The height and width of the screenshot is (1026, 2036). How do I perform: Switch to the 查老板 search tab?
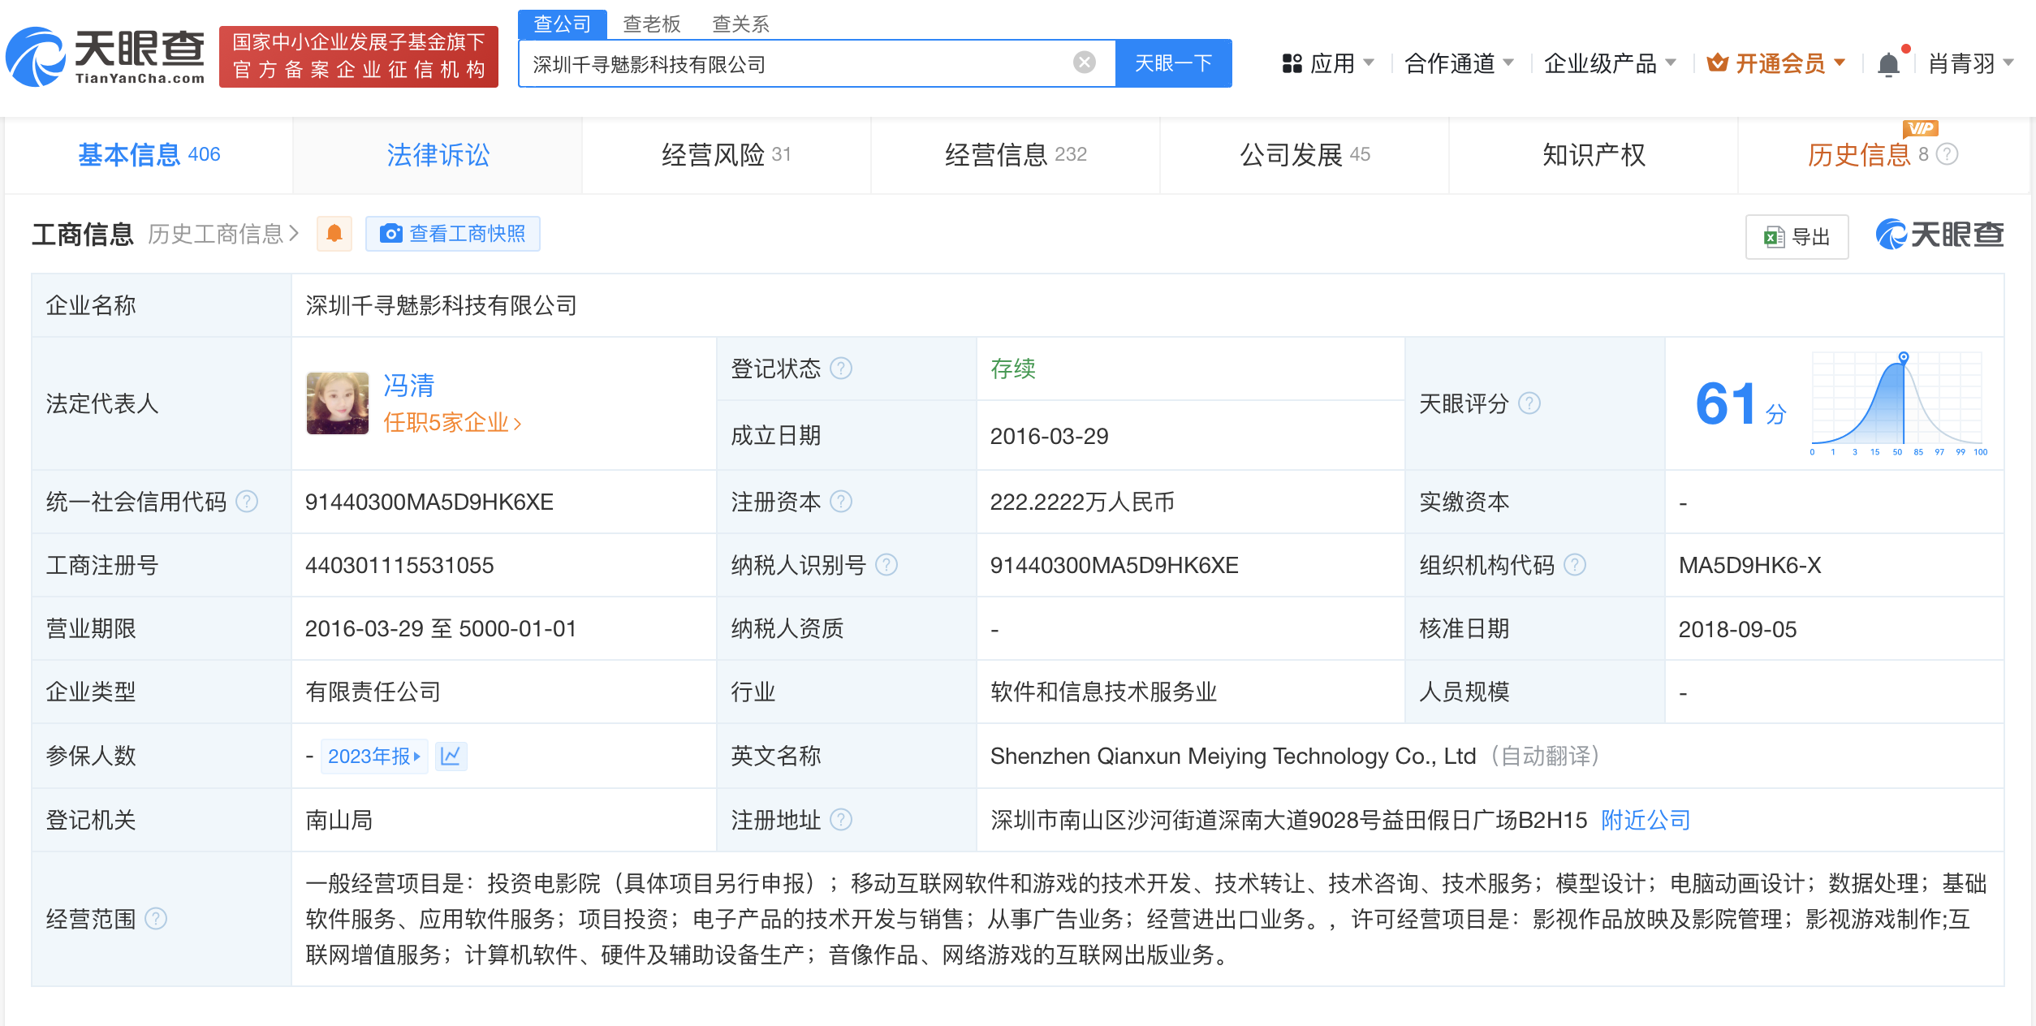651,24
